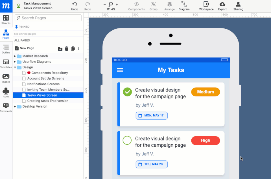Click the Medium priority badge
Screen dimensions: 271x179
206,92
